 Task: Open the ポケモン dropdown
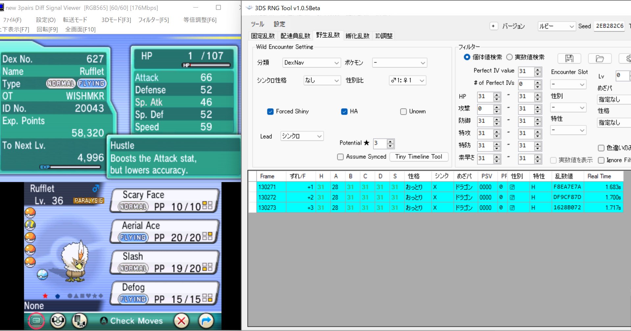tap(399, 63)
